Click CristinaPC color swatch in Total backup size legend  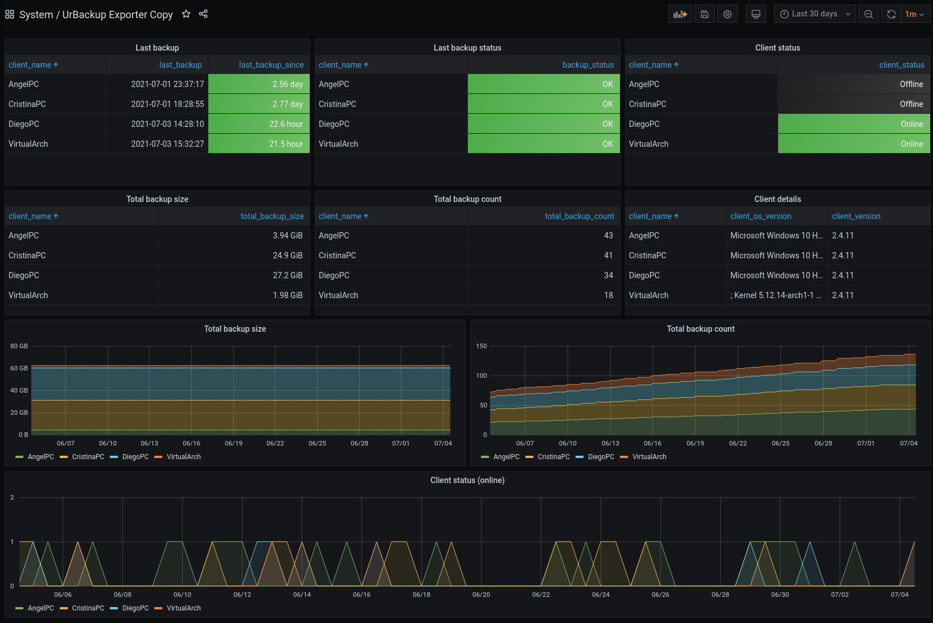pyautogui.click(x=64, y=457)
